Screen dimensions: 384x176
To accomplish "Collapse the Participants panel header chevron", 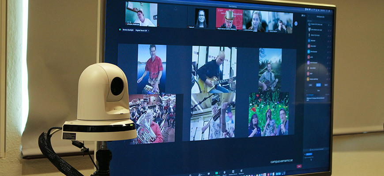I will click(309, 16).
